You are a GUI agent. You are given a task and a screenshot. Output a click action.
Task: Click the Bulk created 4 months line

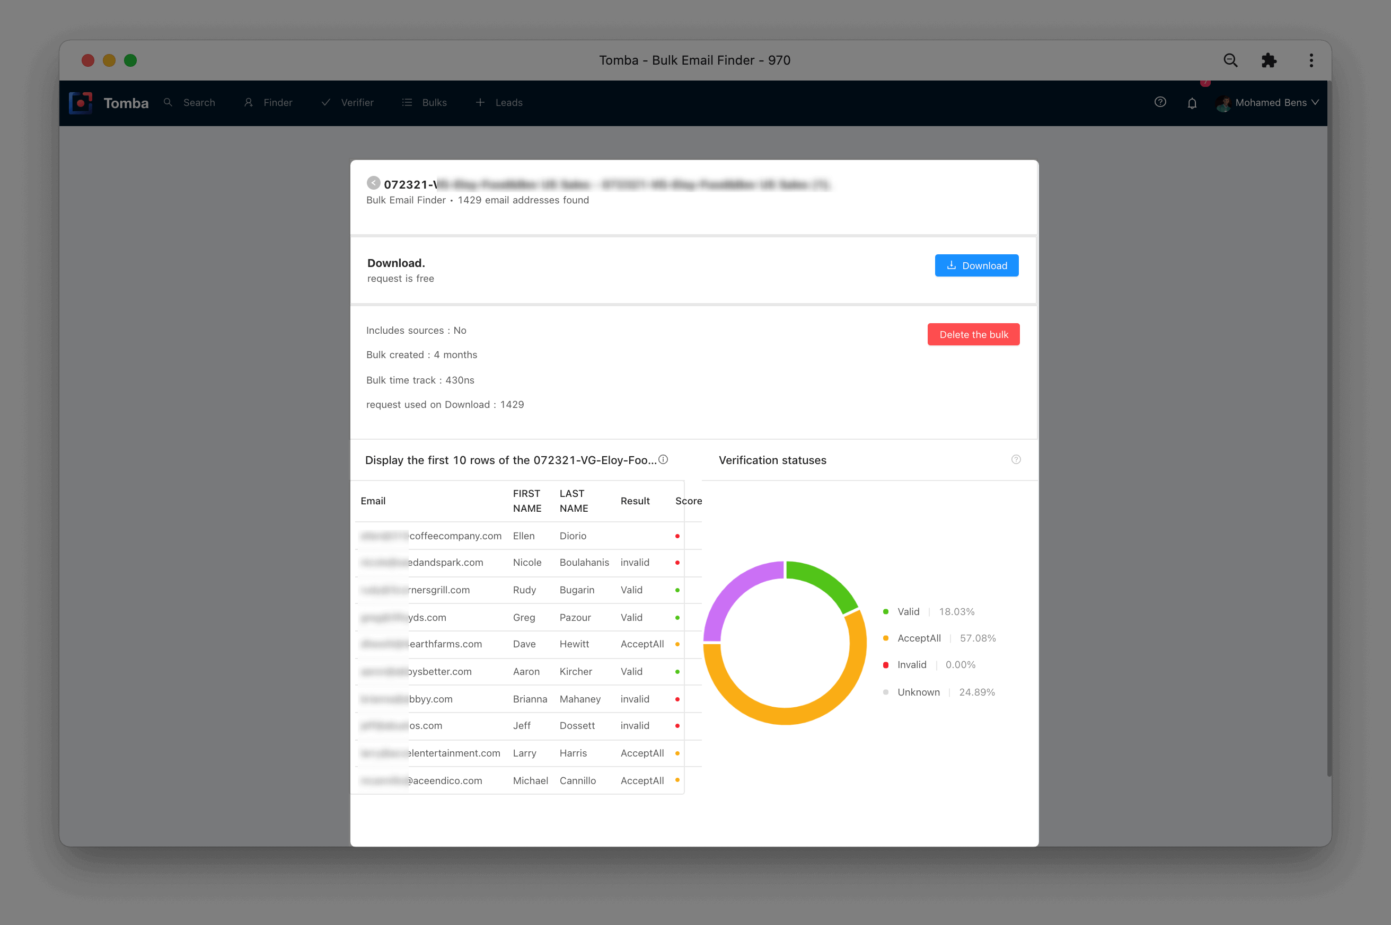coord(421,354)
